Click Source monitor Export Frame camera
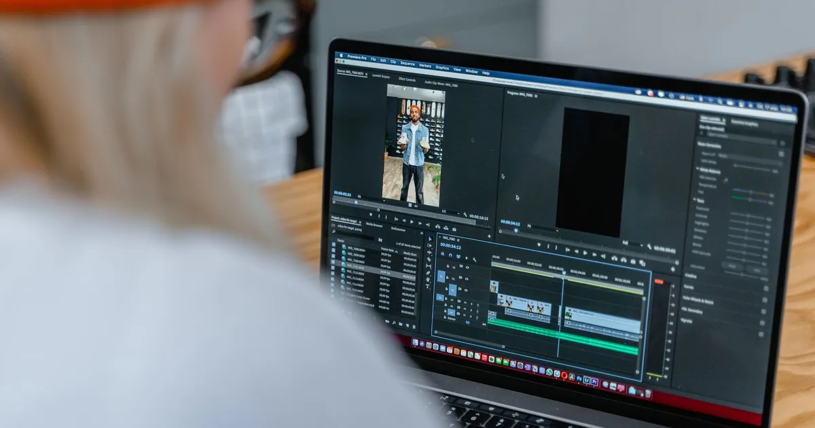 click(x=454, y=230)
